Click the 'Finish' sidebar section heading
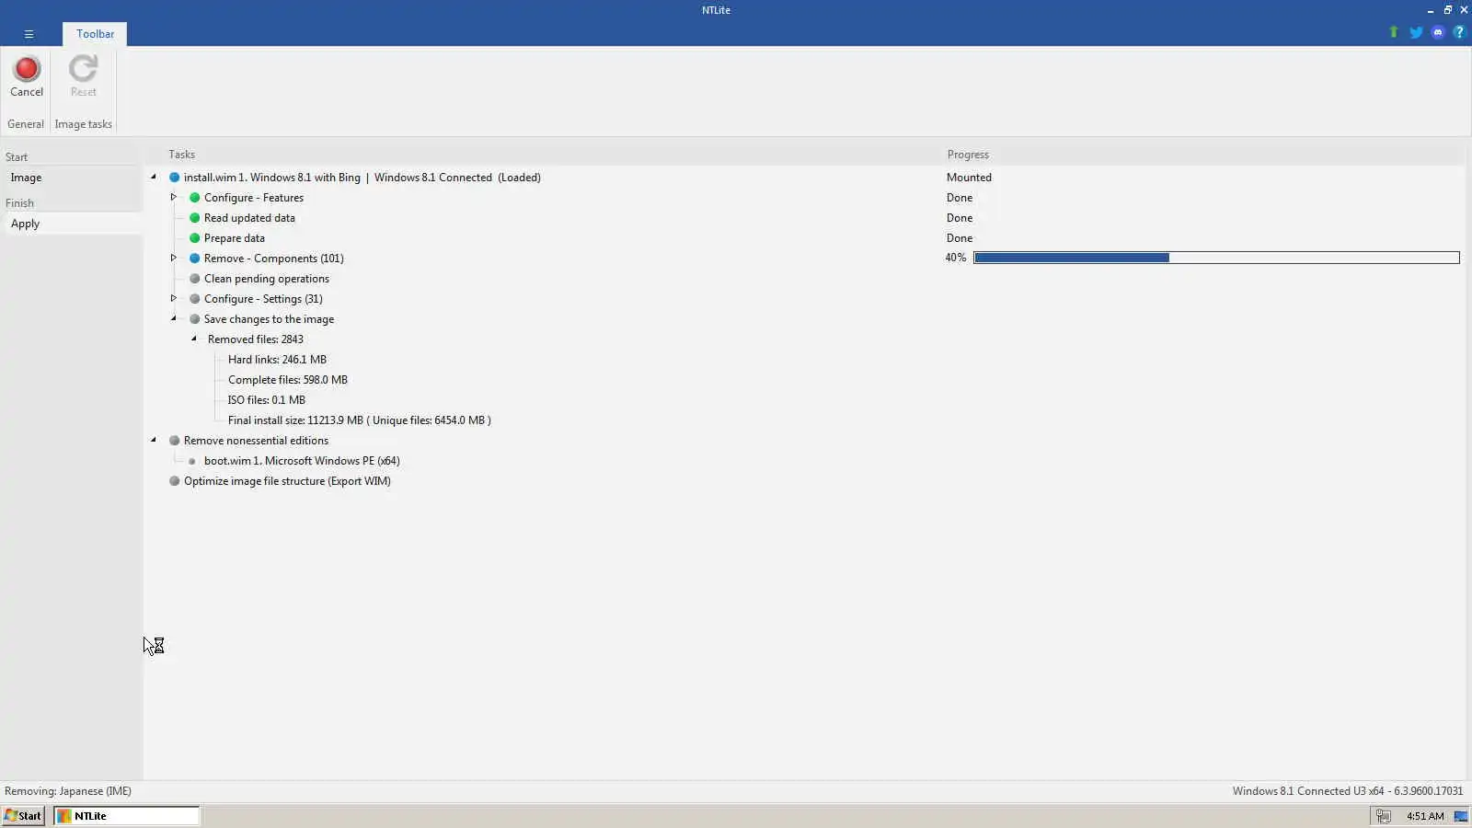Image resolution: width=1472 pixels, height=828 pixels. point(19,203)
